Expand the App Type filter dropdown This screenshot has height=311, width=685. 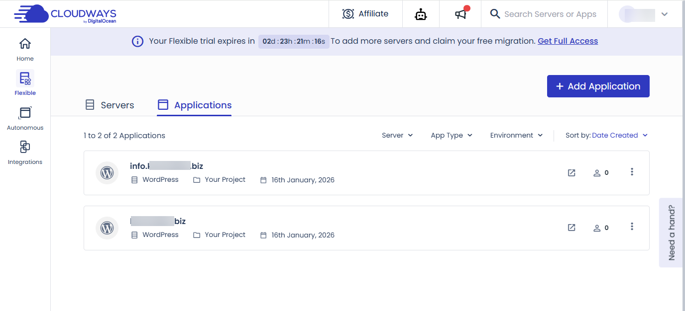(x=452, y=135)
